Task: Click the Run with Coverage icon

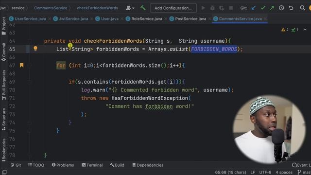Action: pyautogui.click(x=222, y=8)
